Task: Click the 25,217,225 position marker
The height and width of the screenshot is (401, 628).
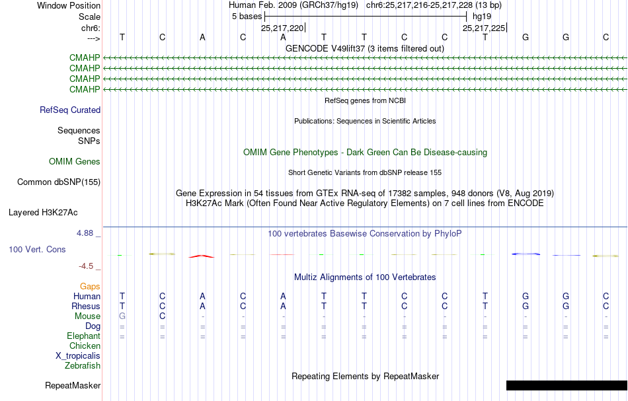Action: point(484,28)
